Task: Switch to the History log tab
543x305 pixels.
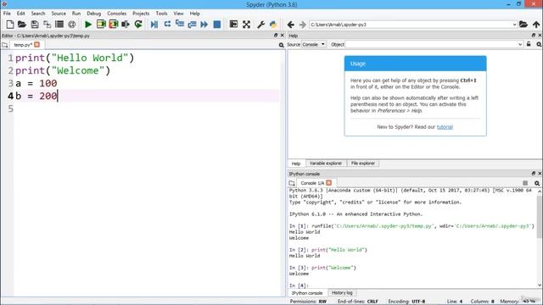Action: pos(342,293)
